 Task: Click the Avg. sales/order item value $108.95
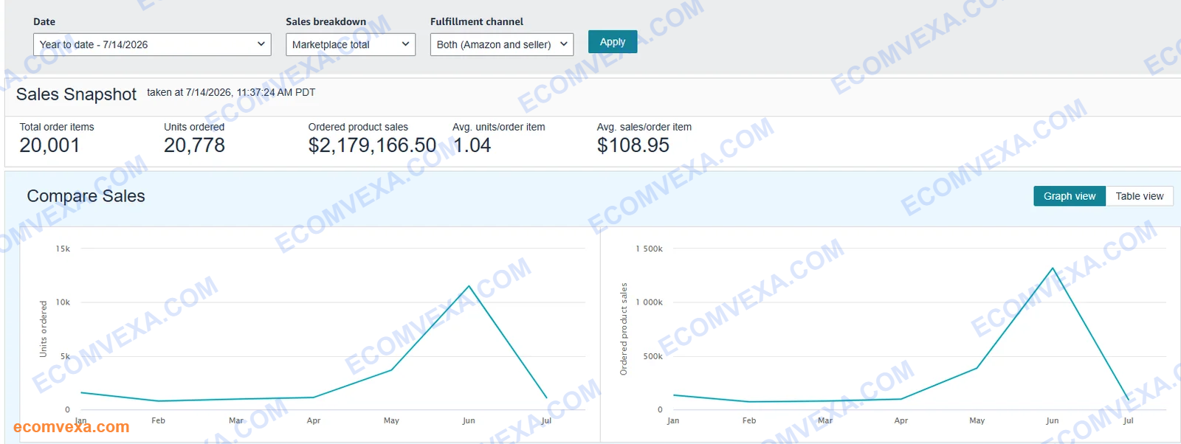633,145
